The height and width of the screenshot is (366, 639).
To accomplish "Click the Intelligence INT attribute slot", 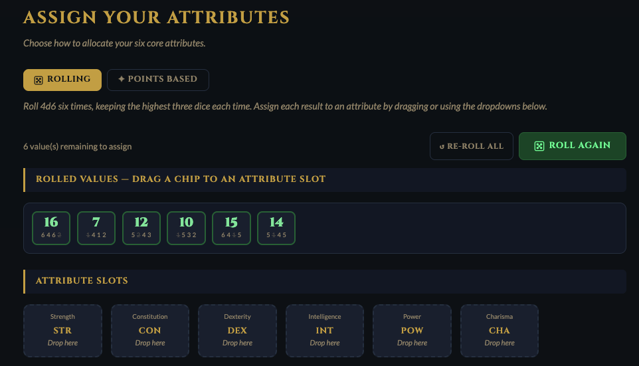I will click(x=325, y=330).
